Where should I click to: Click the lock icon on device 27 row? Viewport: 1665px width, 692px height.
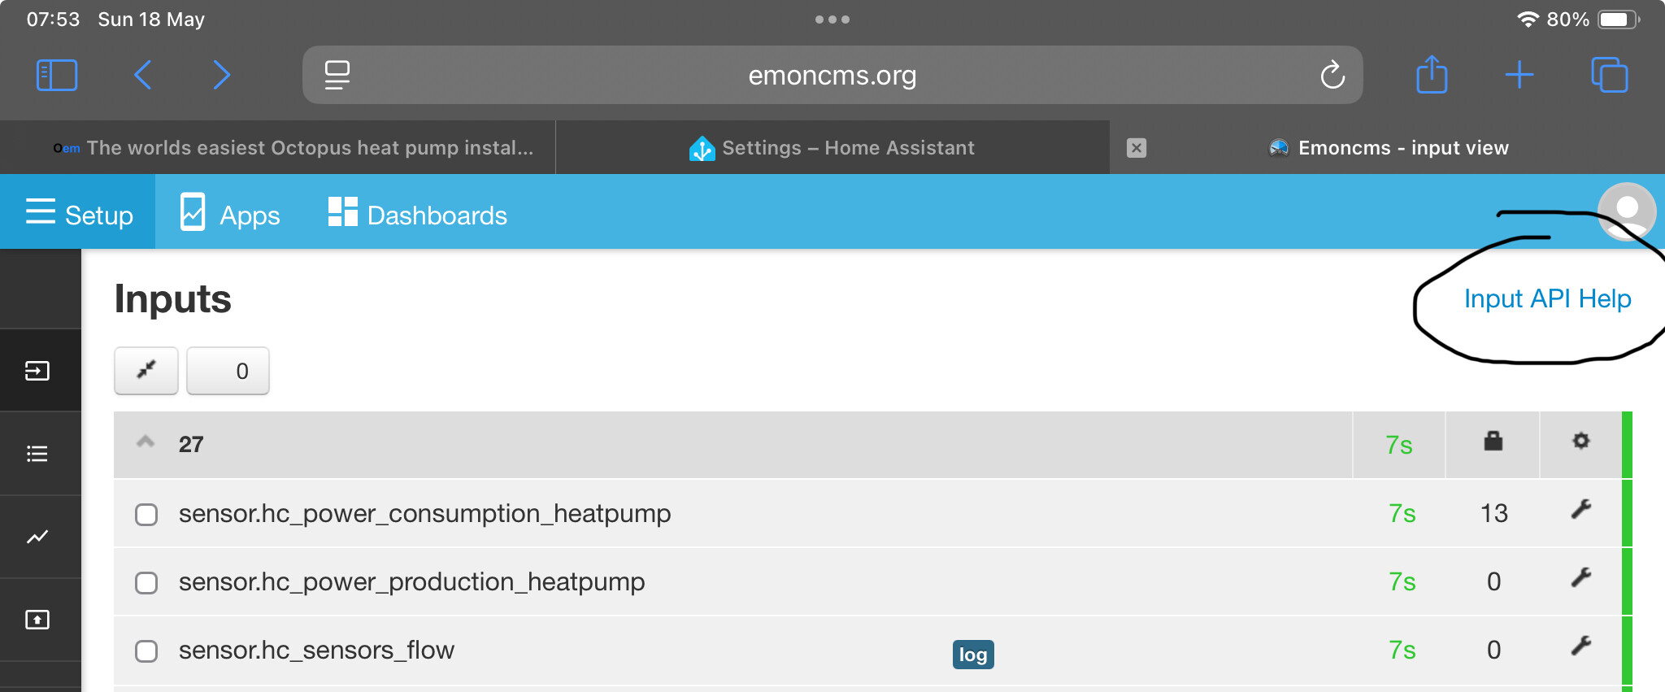pos(1493,441)
